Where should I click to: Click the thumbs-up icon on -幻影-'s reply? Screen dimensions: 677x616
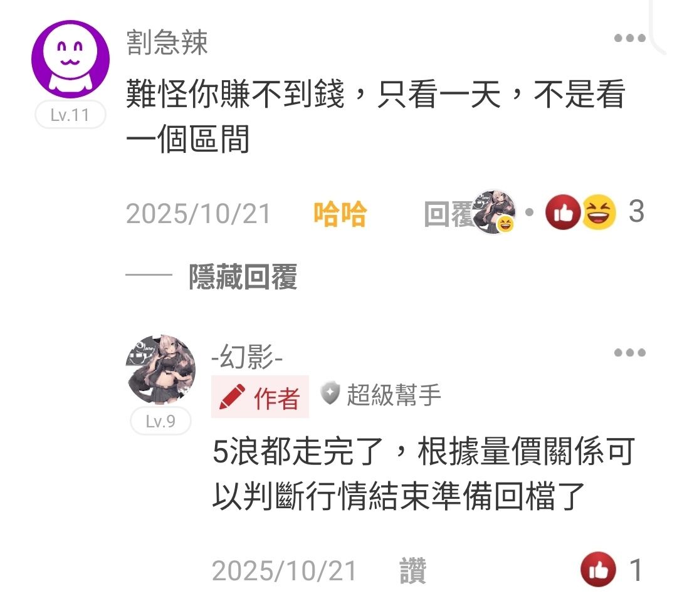(598, 569)
